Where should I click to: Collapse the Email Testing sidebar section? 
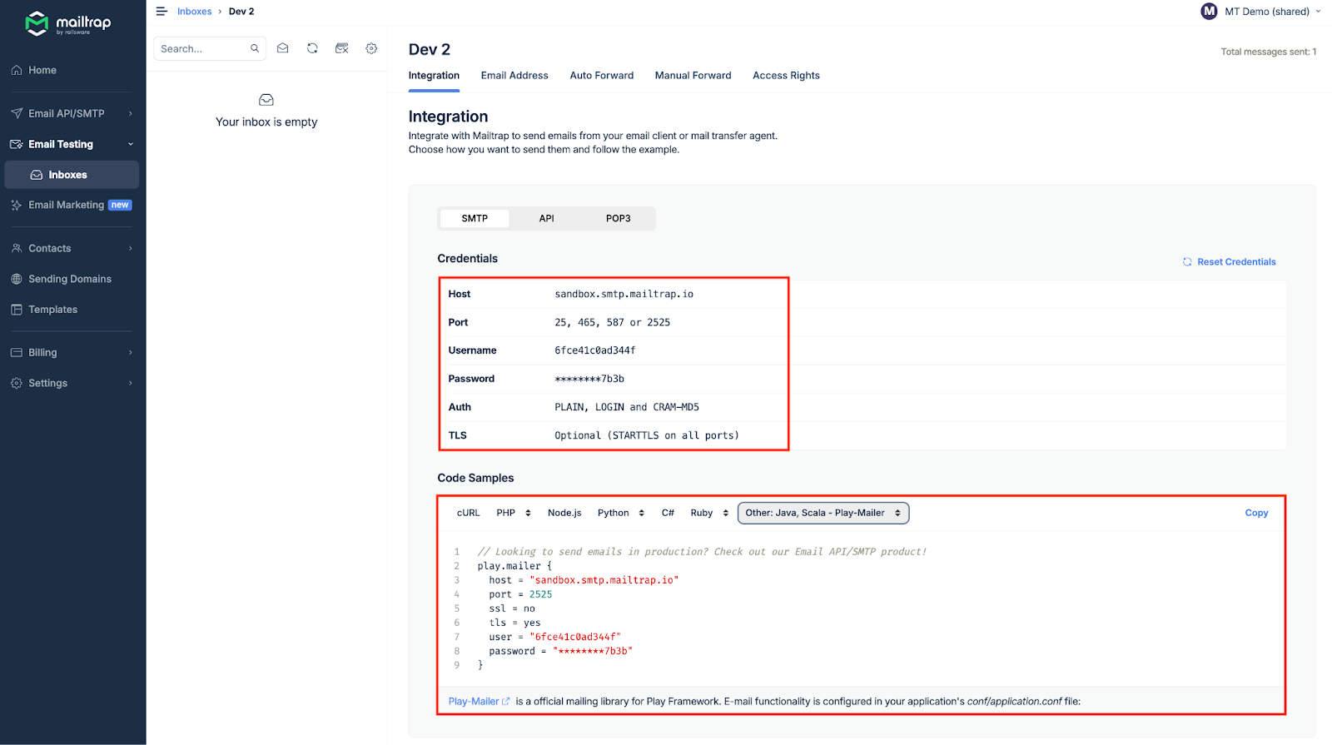point(72,144)
